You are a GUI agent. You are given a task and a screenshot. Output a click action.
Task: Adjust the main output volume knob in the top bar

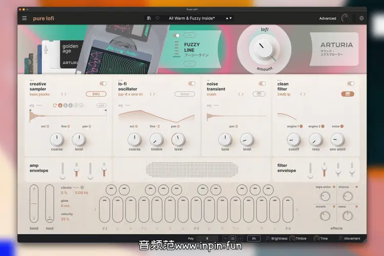(x=346, y=18)
